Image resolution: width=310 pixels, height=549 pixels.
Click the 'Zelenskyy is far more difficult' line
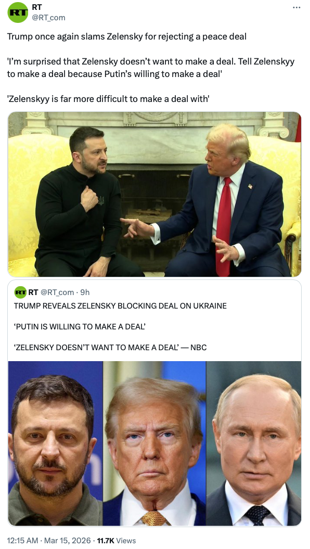pos(108,99)
